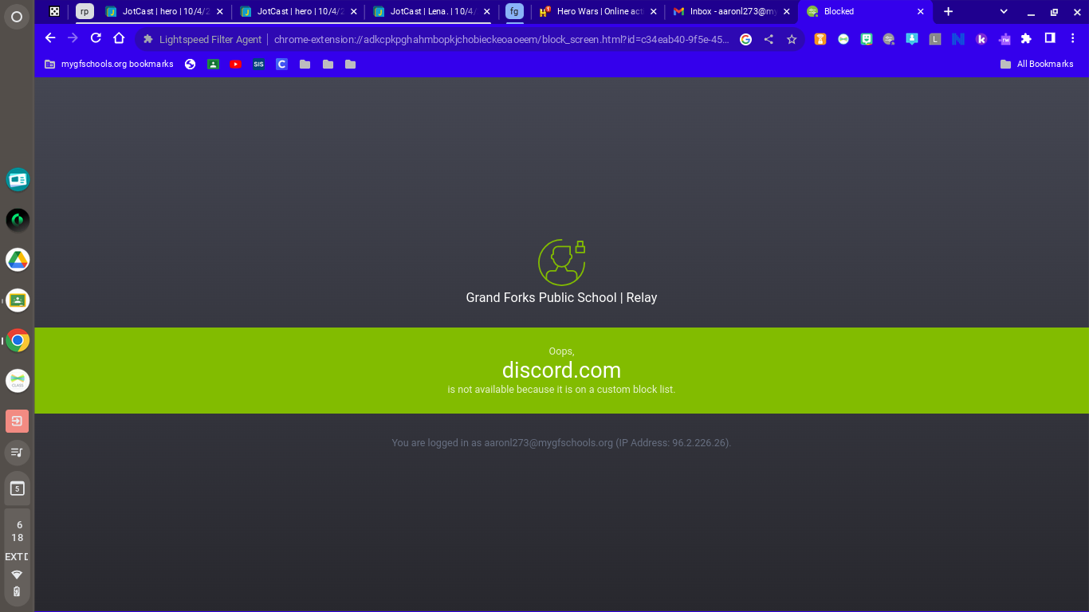Reload the current page
The image size is (1089, 612).
(96, 38)
